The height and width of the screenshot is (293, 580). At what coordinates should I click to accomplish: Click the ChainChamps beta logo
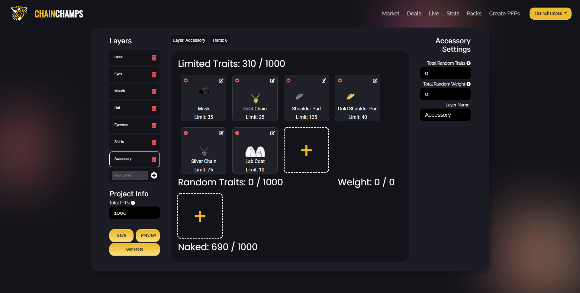[x=19, y=14]
